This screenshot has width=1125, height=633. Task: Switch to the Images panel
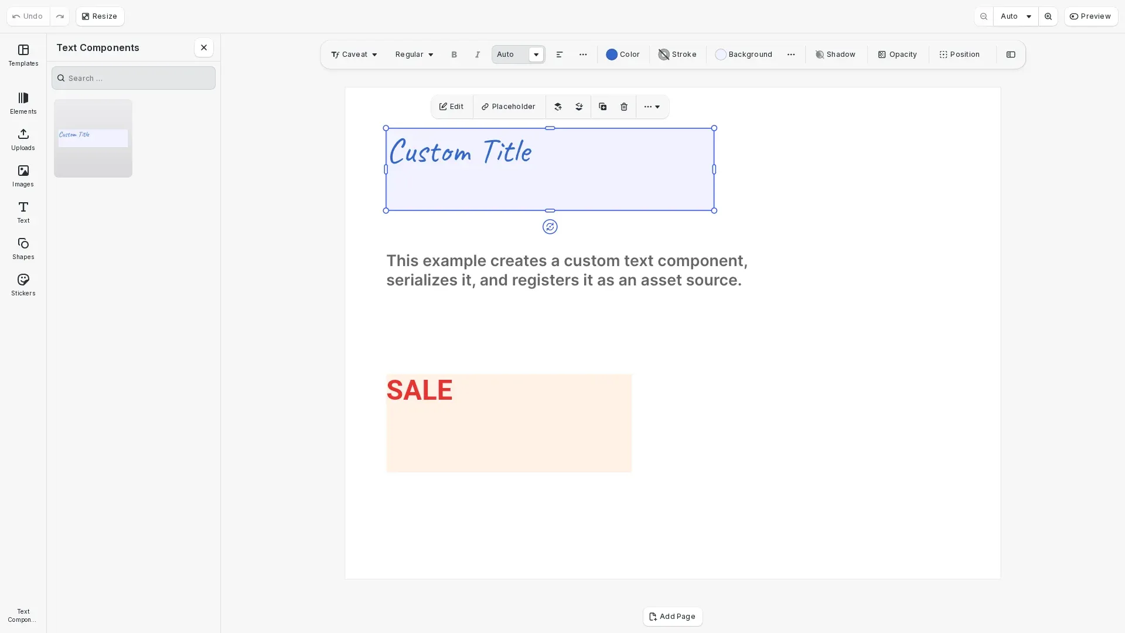point(23,175)
